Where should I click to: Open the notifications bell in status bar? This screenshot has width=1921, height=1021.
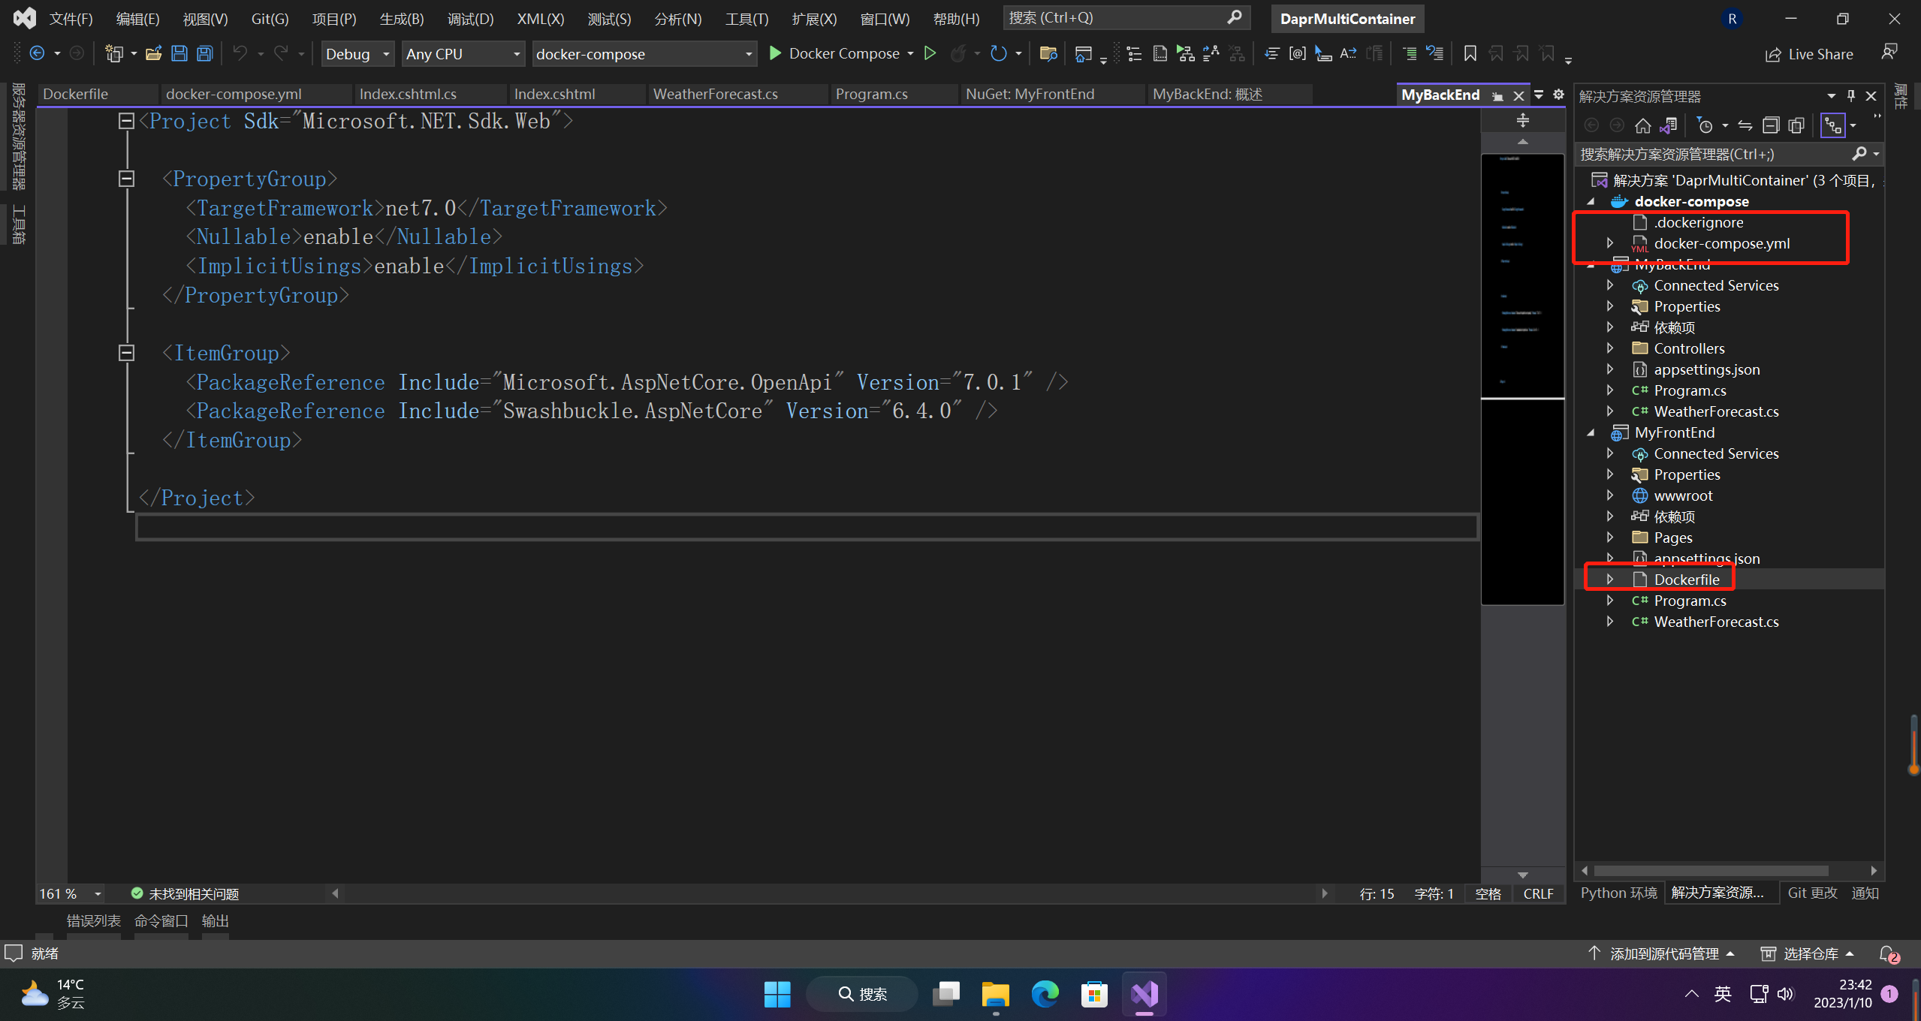(x=1888, y=954)
